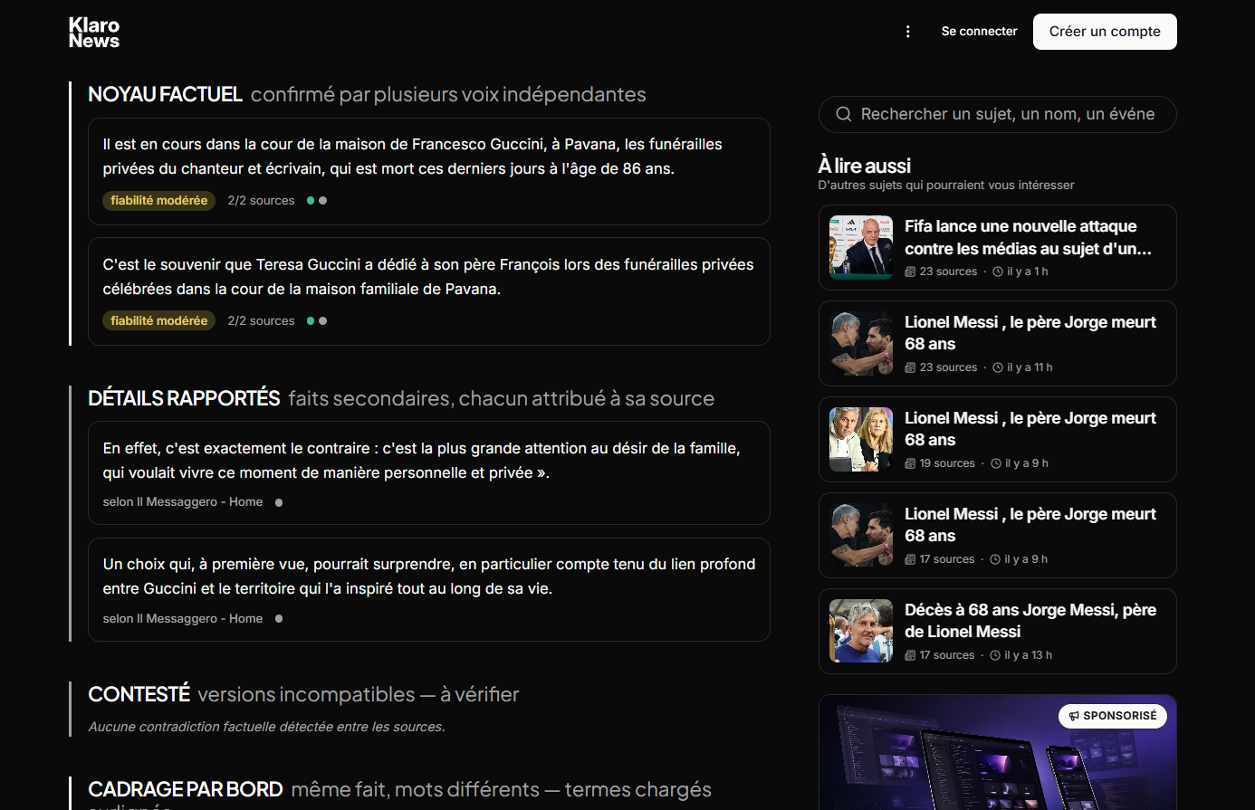The height and width of the screenshot is (810, 1255).
Task: Open "selon Il Messaggero - Home" under the "En effet" quote
Action: pos(183,502)
